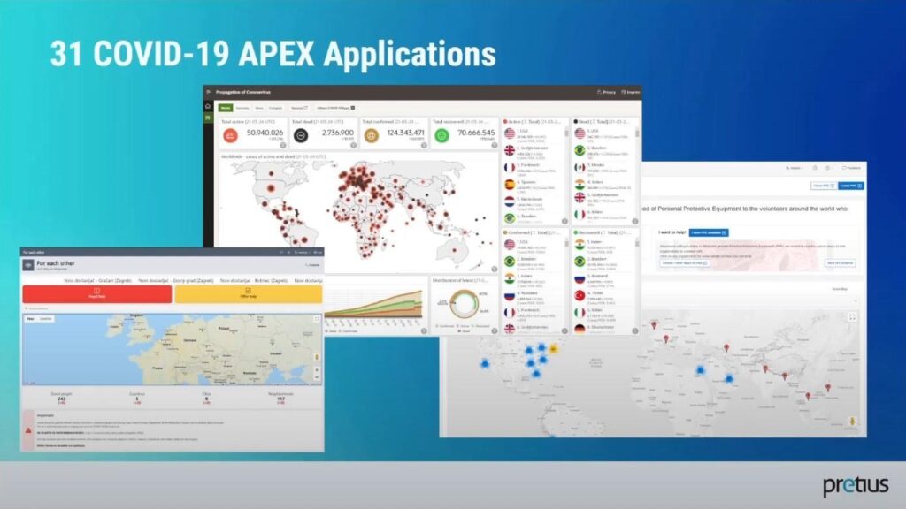Switch to the Sources tab

(x=299, y=108)
